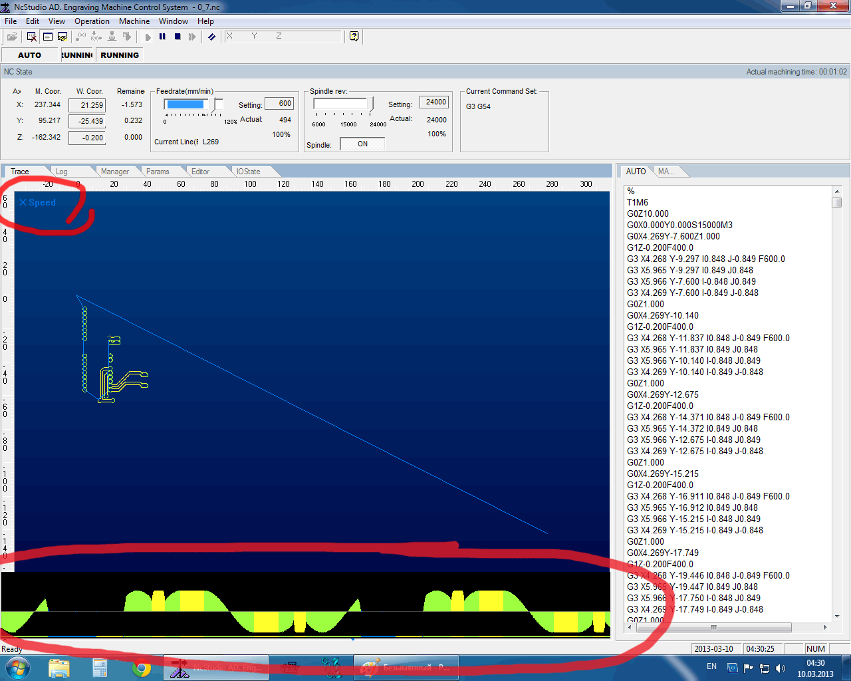Click the X Y Z coordinate box in the toolbar
851x681 pixels.
[282, 37]
